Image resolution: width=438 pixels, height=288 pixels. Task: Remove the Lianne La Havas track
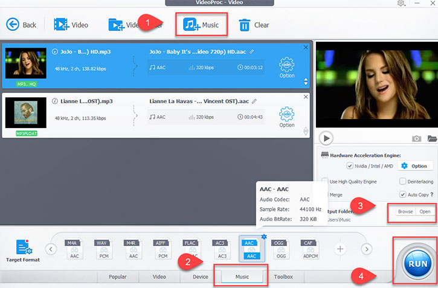coord(306,97)
